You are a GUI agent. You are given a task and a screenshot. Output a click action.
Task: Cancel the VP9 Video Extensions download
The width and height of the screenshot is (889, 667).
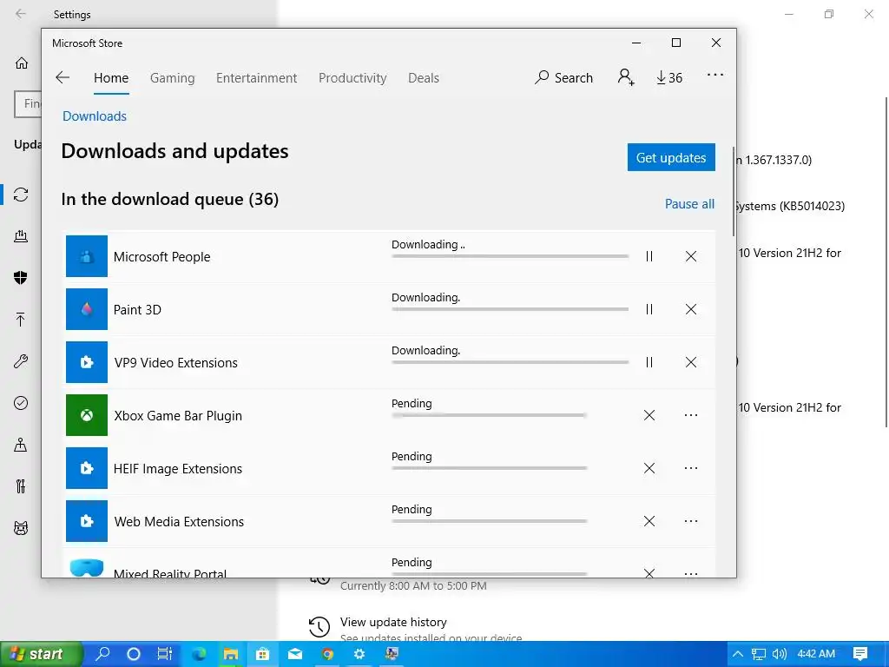[x=690, y=362]
